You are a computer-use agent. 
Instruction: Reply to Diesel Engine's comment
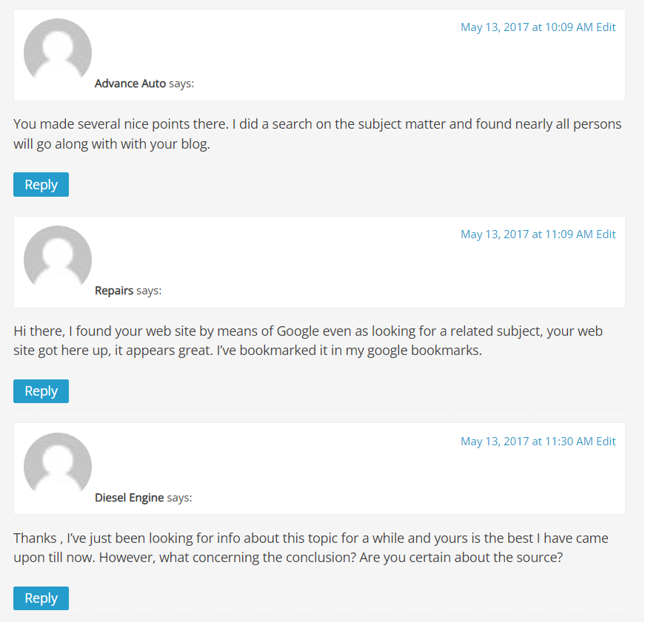[41, 598]
